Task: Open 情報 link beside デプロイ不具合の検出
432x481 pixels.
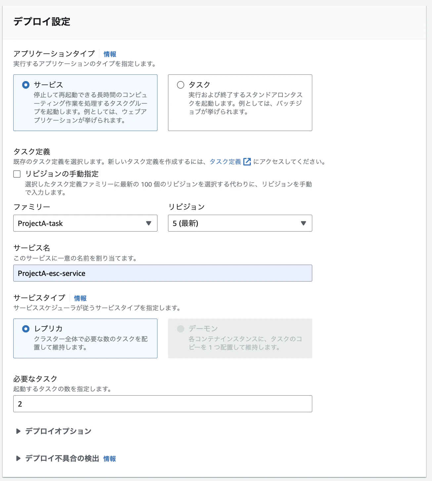Action: 110,459
